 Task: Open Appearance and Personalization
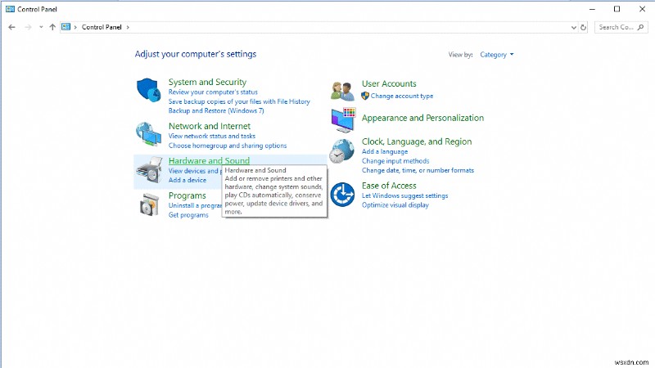[422, 118]
